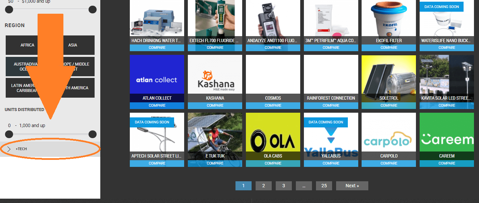This screenshot has height=203, width=479.
Task: Click the Next » pagination button
Action: tap(352, 186)
